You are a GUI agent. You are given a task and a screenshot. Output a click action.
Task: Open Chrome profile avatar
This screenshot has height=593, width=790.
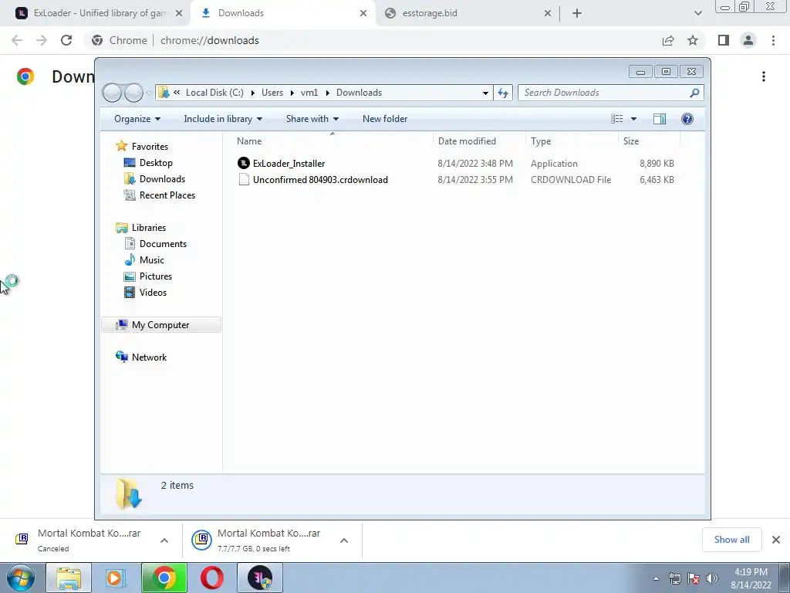click(x=748, y=40)
